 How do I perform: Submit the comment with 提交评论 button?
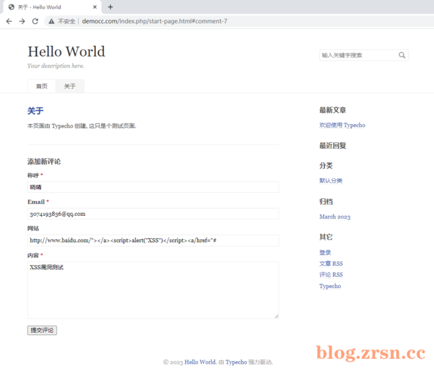click(x=42, y=331)
